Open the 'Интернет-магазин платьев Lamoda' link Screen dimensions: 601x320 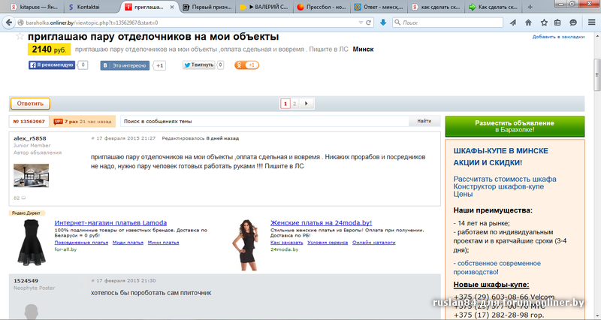click(110, 223)
